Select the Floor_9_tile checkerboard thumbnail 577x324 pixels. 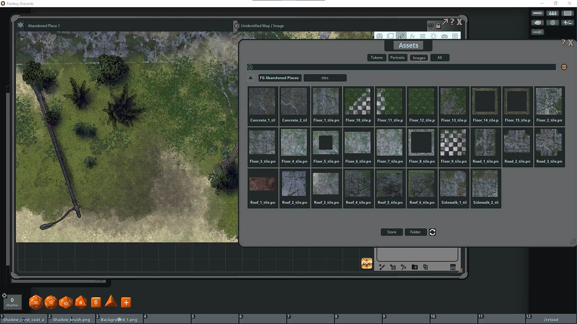pyautogui.click(x=453, y=147)
